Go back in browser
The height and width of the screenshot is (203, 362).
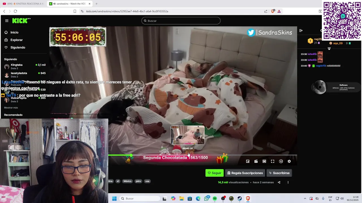click(x=4, y=11)
